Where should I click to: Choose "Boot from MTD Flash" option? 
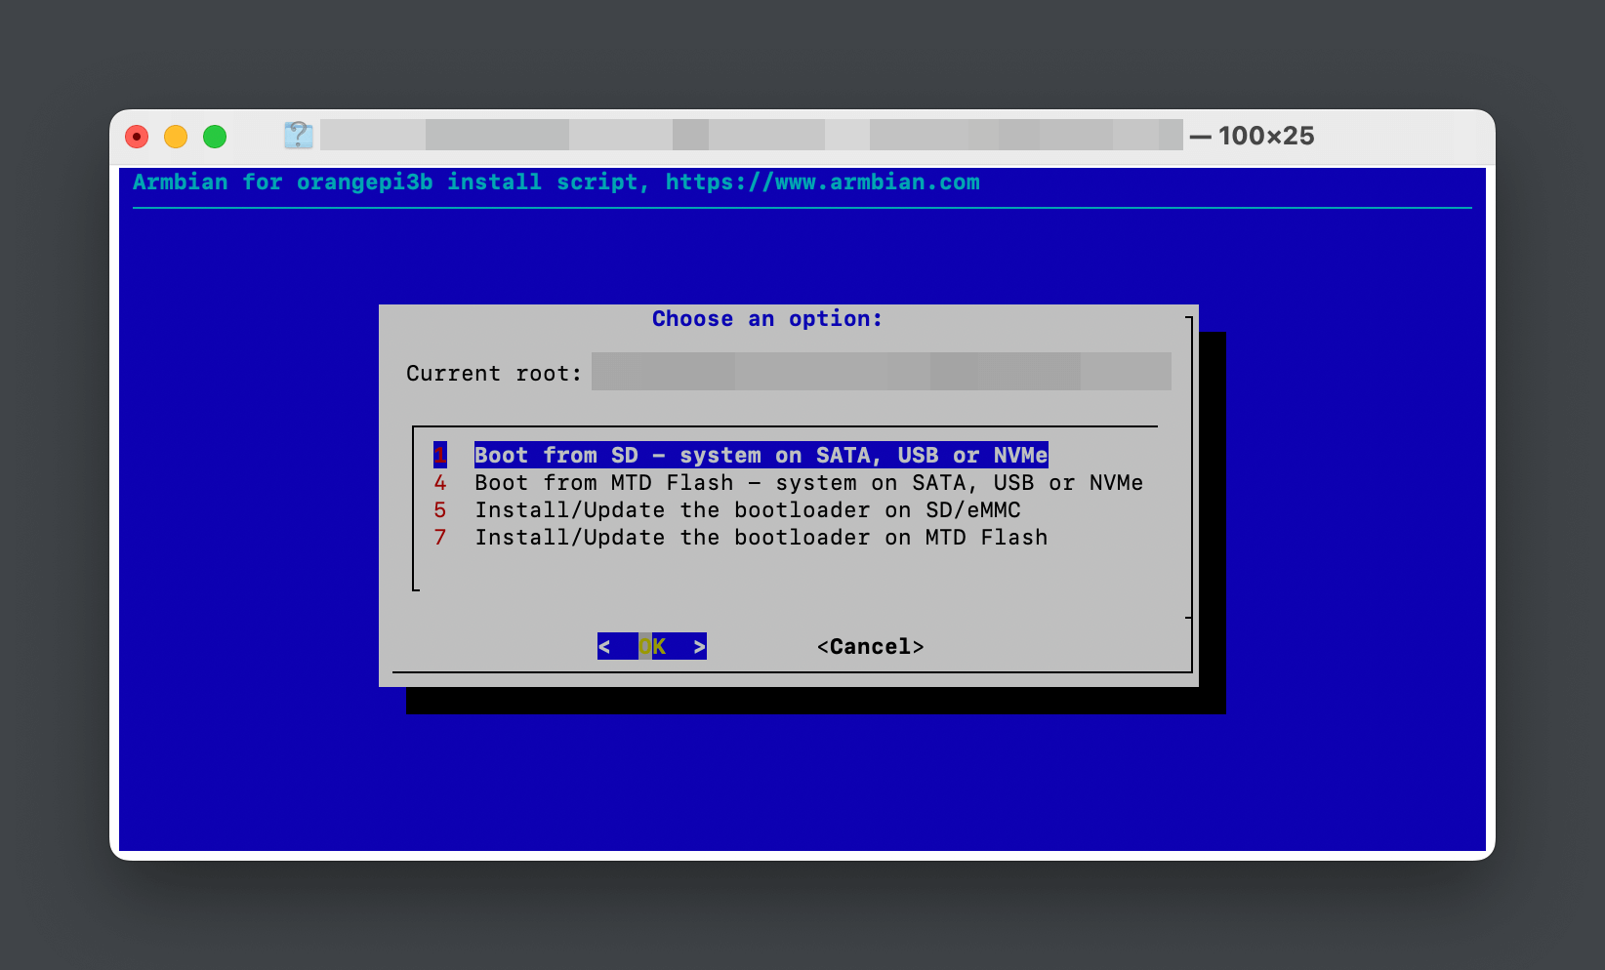pyautogui.click(x=808, y=483)
